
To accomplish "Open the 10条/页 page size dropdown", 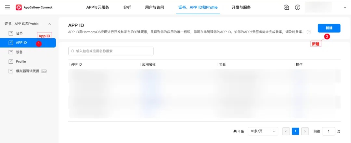I will [x=263, y=131].
